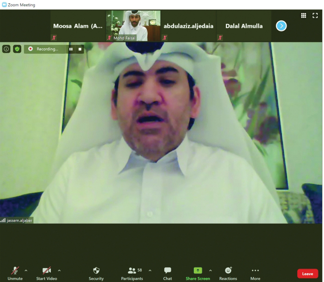The width and height of the screenshot is (324, 282).
Task: Click the Zoom Meeting title bar icon
Action: coord(4,5)
